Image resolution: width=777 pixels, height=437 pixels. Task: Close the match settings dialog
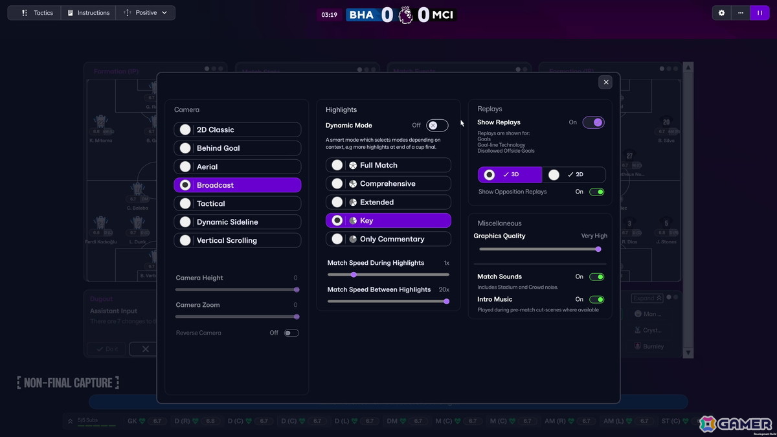605,82
